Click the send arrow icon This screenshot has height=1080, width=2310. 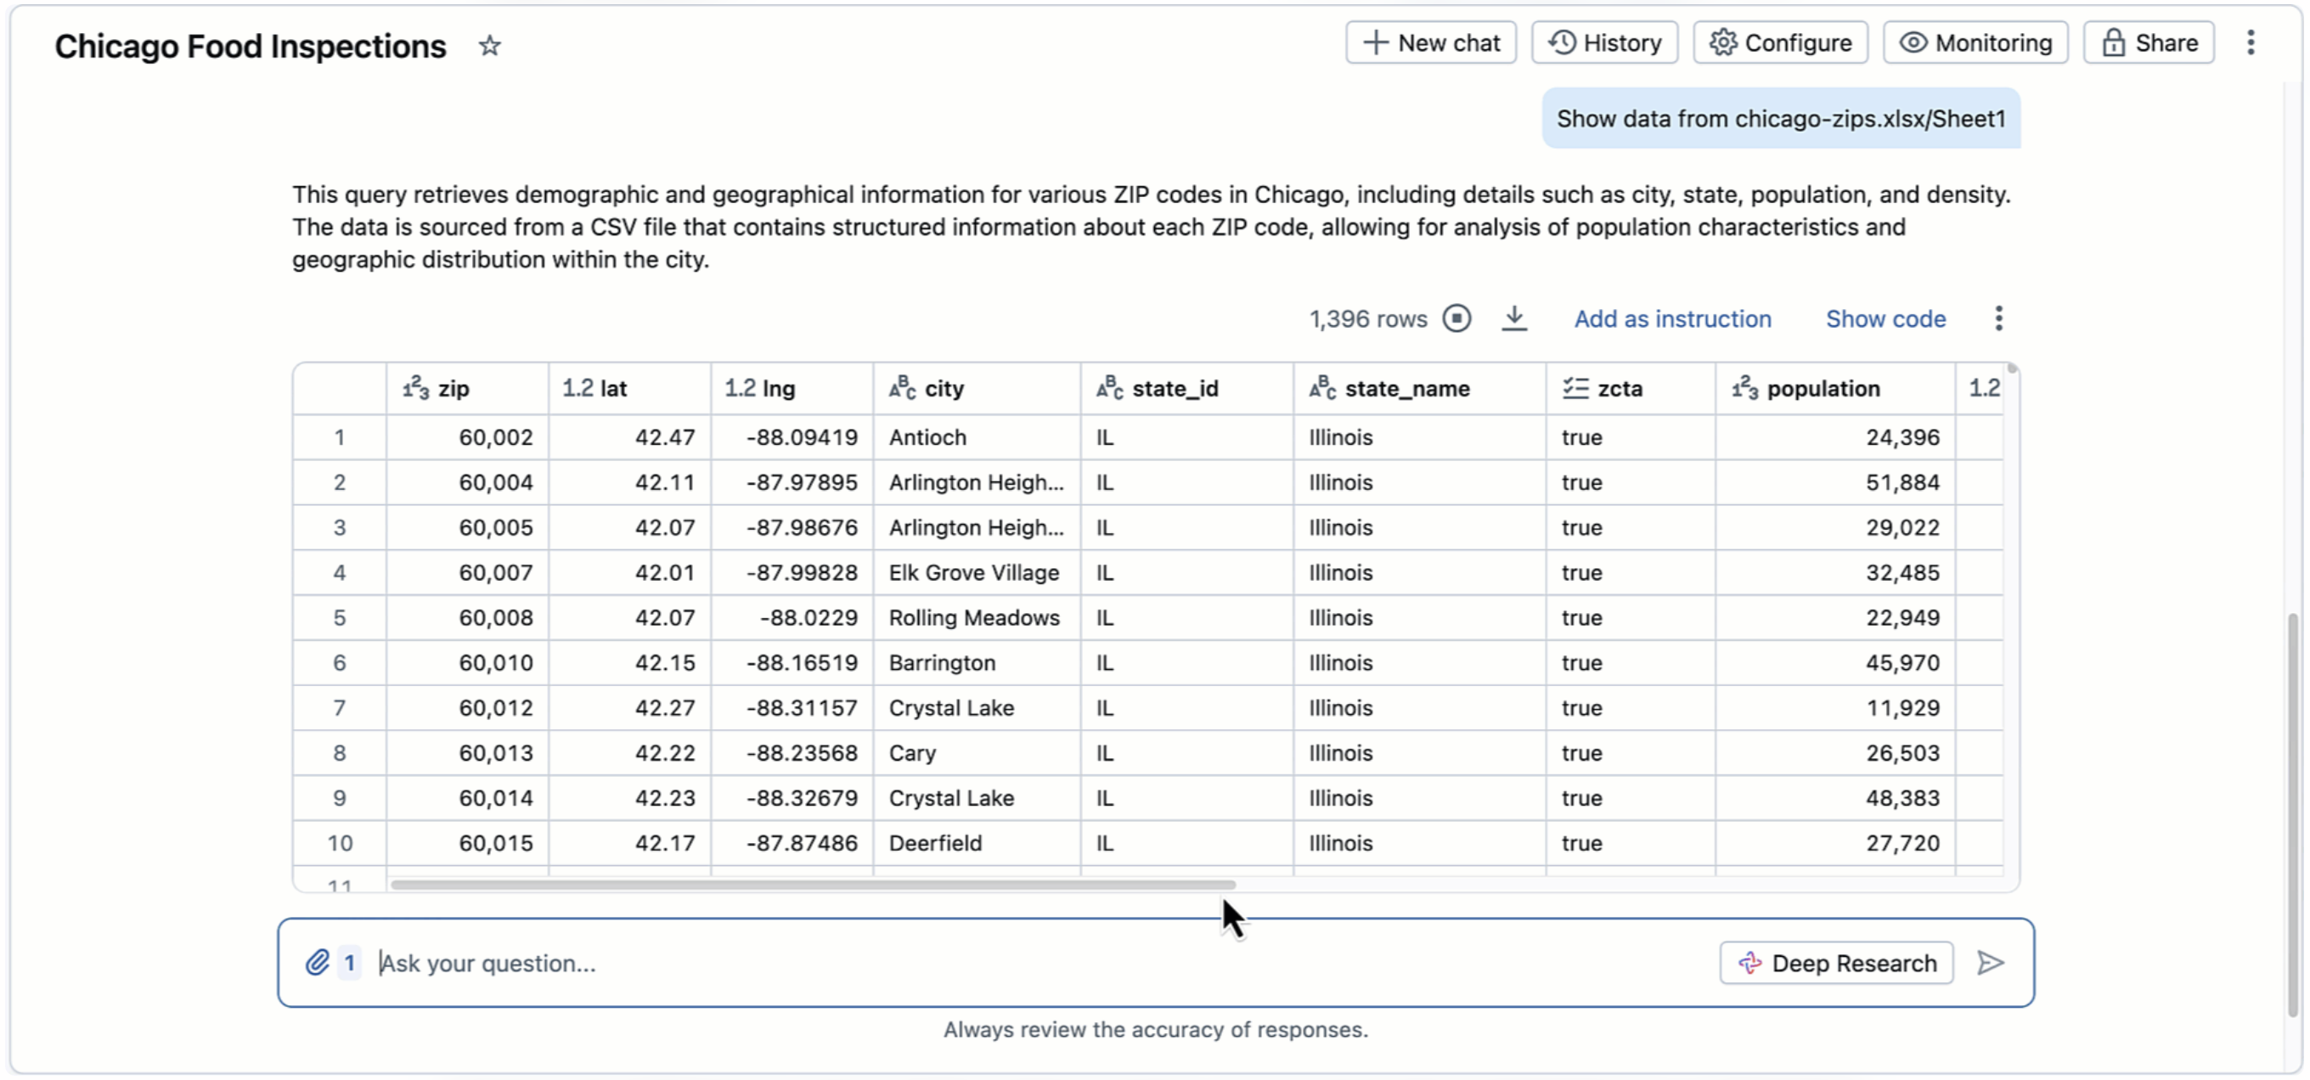tap(1990, 963)
